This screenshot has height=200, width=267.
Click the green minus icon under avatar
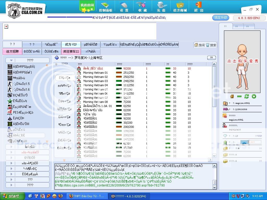(x=239, y=96)
